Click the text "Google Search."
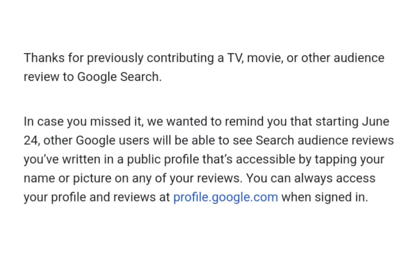Screen dimensions: 415x259 click(119, 77)
